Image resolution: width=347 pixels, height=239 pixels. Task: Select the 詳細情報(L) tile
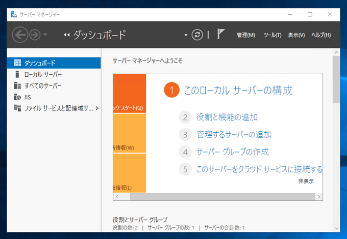pos(130,173)
